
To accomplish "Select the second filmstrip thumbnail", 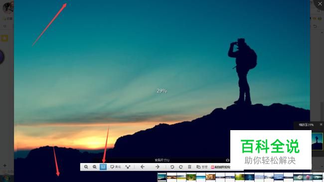I will coord(171,177).
